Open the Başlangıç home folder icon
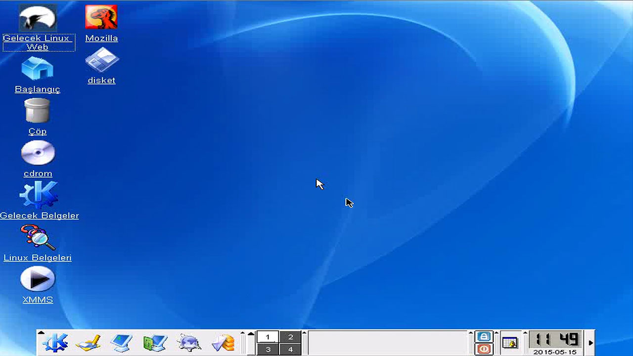The height and width of the screenshot is (356, 633). tap(38, 68)
